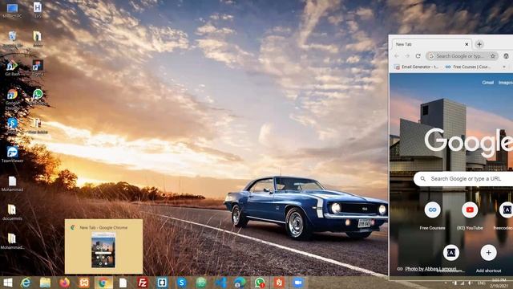
Task: Open the TeamViewer desktop shortcut
Action: pos(12,155)
